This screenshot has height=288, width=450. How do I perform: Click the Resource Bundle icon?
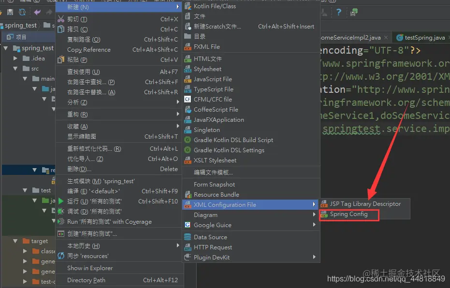(188, 194)
